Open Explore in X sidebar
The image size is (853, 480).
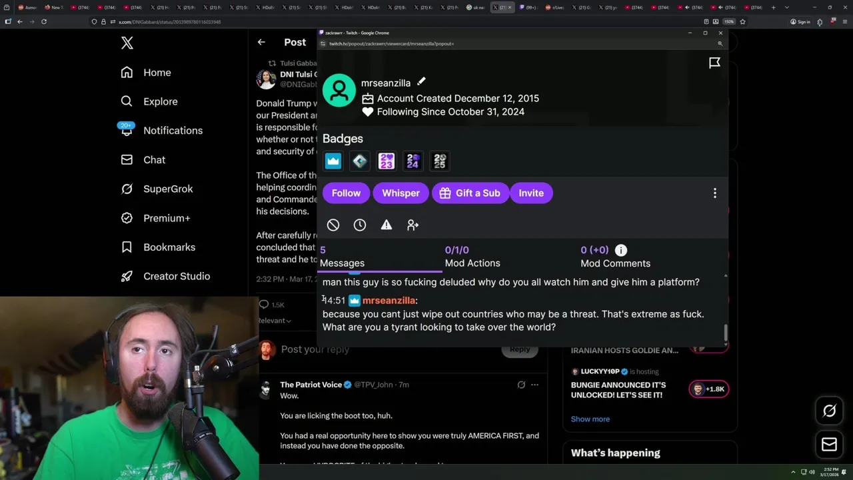pos(149,101)
